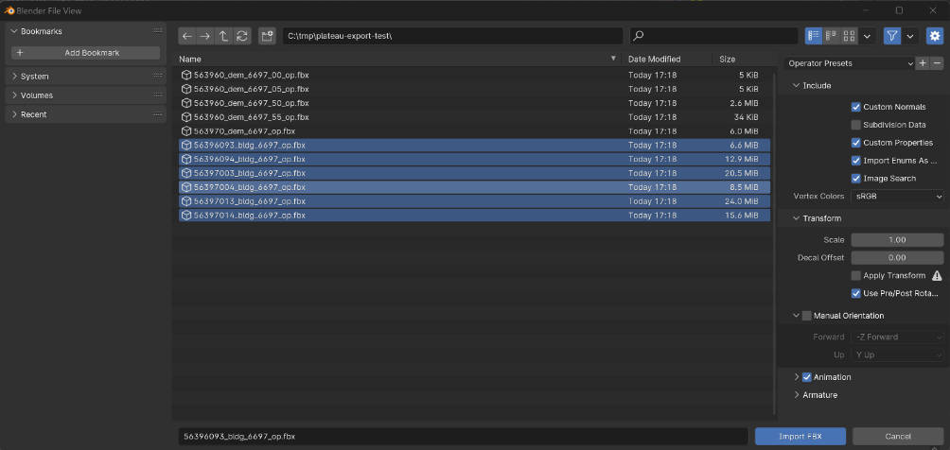The image size is (950, 450).
Task: Toggle the options gear panel
Action: click(935, 36)
